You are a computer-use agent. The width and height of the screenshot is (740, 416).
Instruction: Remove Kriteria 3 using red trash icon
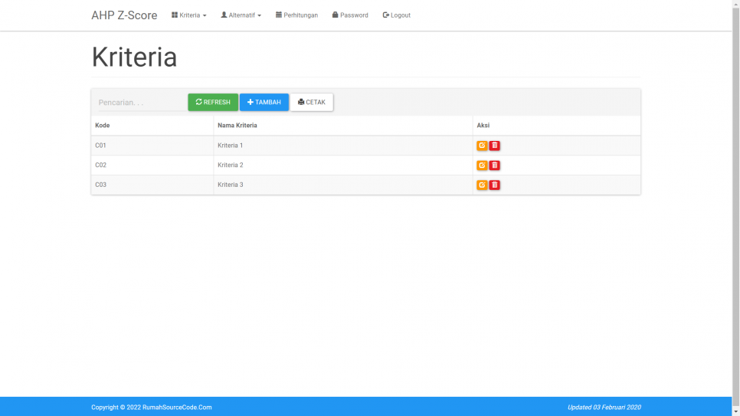(x=495, y=185)
